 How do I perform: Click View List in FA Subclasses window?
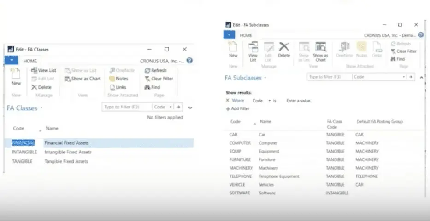(253, 52)
